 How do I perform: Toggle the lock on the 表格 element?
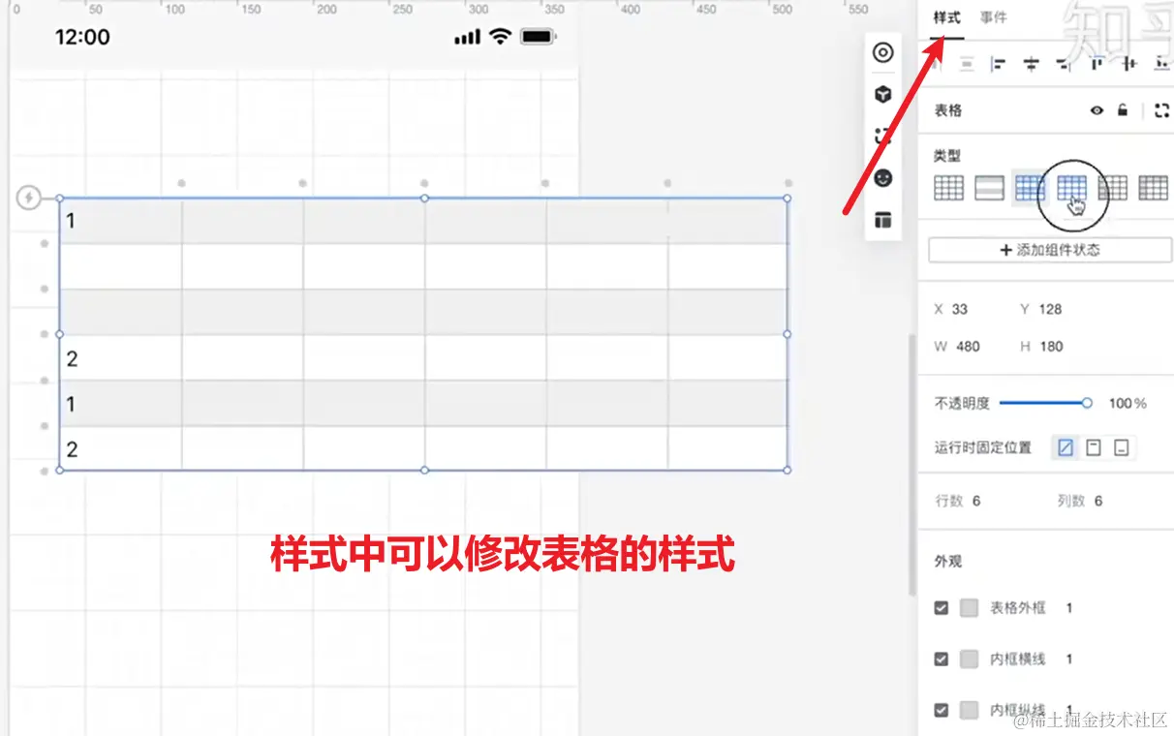pos(1123,110)
